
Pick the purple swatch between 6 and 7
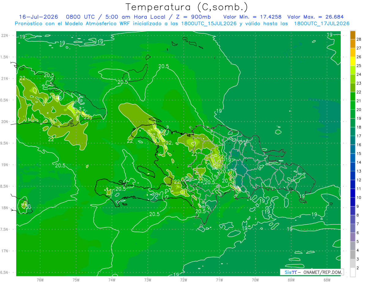[x=353, y=228]
